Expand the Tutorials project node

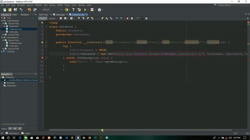coord(2,52)
